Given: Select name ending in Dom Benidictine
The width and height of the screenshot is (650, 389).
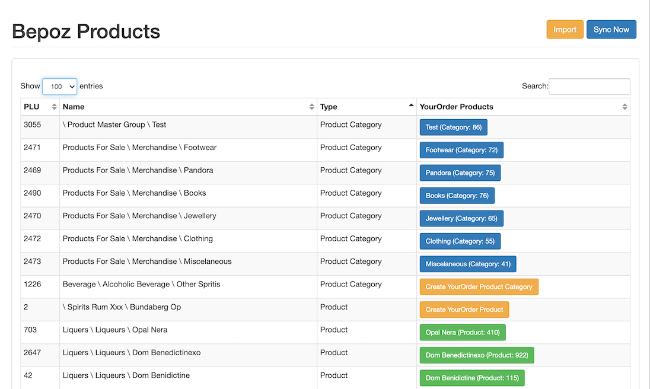Looking at the screenshot, I should [x=126, y=375].
